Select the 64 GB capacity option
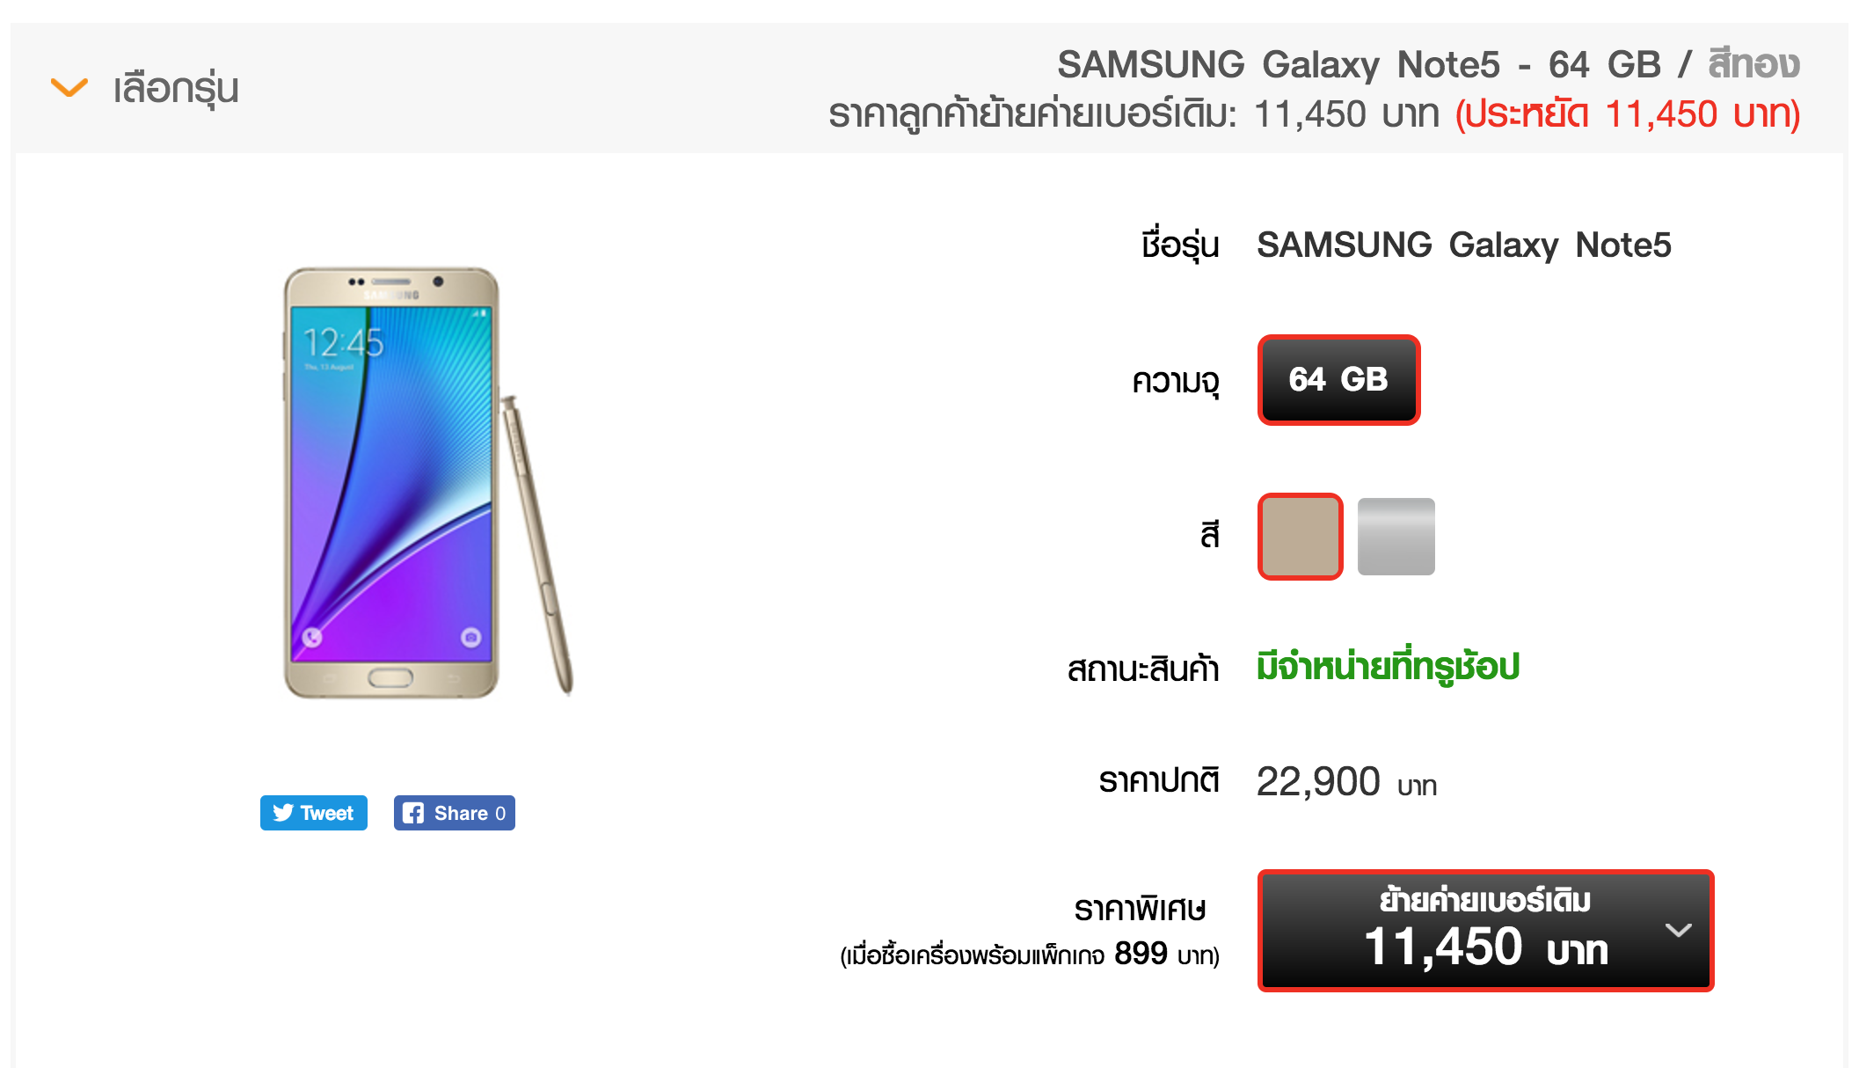 pos(1338,380)
